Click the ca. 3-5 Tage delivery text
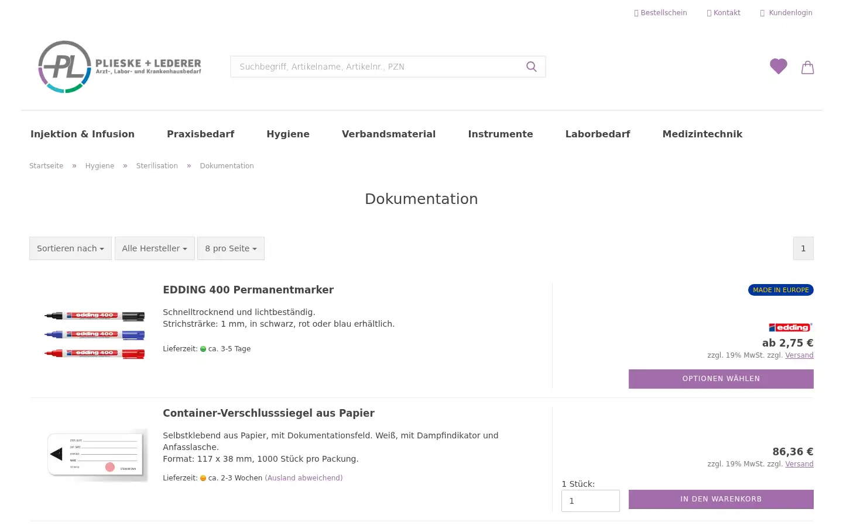843x526 pixels. pos(229,349)
